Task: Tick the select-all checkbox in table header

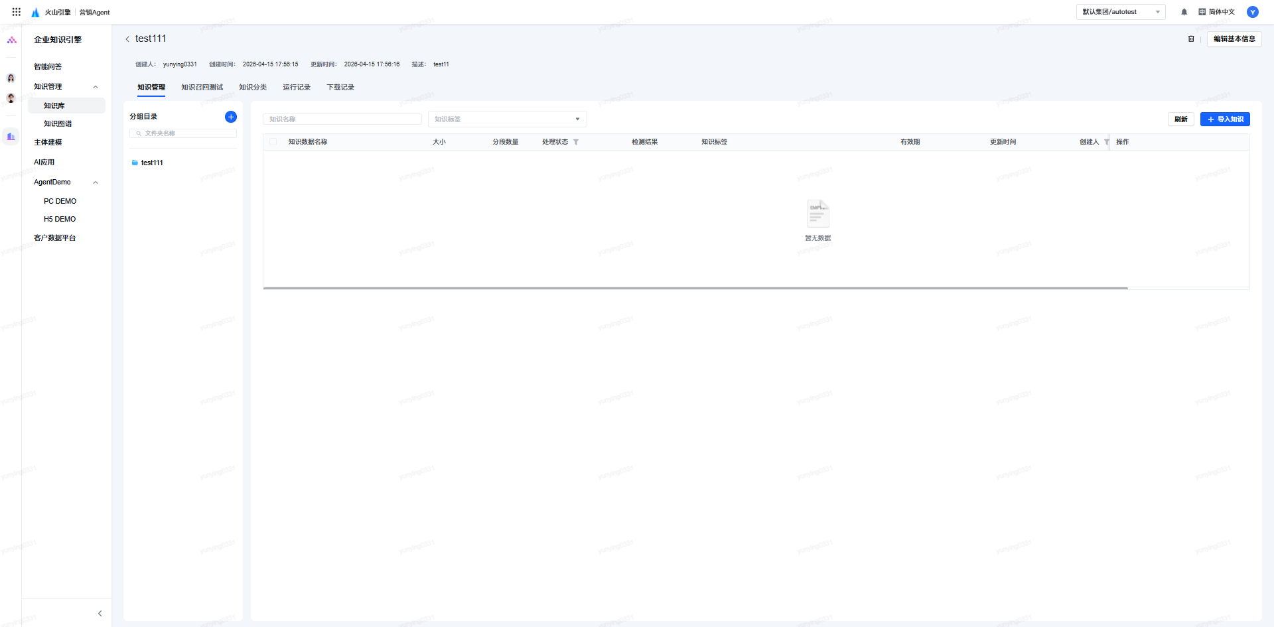Action: point(273,142)
